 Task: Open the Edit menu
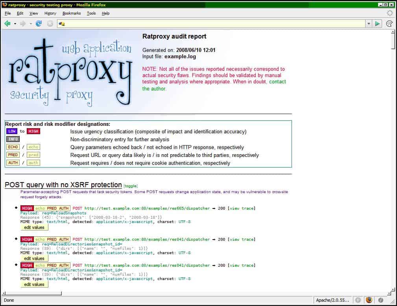(20, 13)
